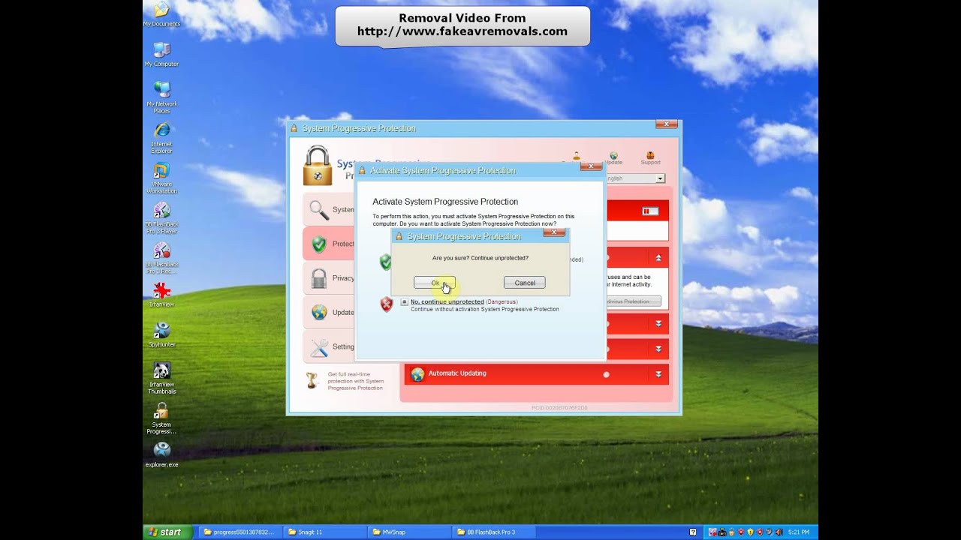961x540 pixels.
Task: Click Cancel in Are you sure dialog
Action: point(525,283)
